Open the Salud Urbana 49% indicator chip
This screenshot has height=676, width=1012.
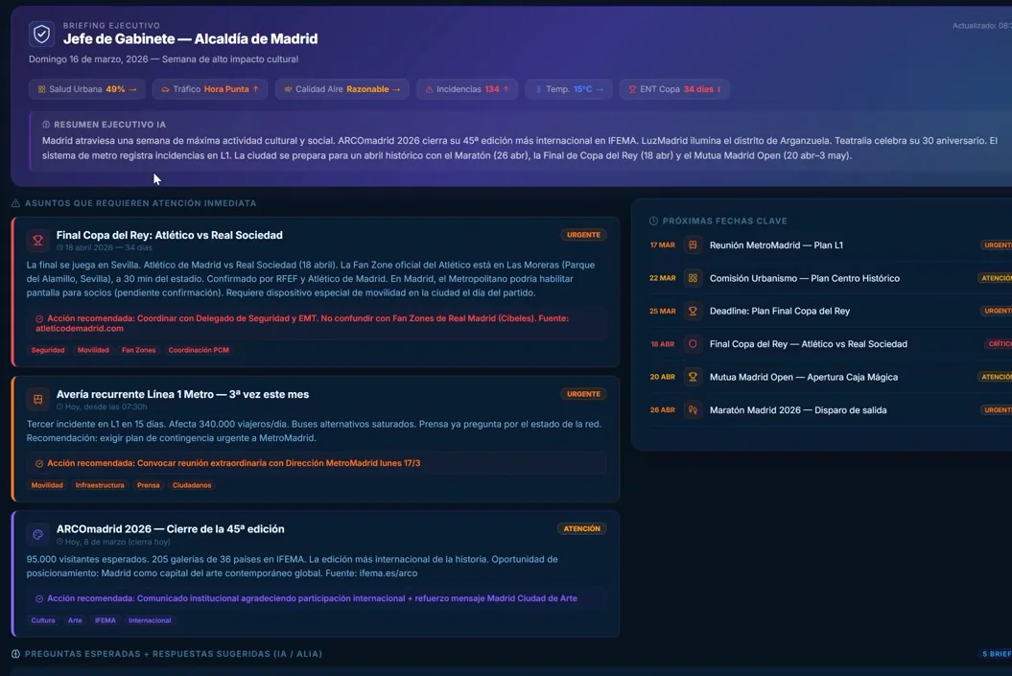pyautogui.click(x=86, y=89)
